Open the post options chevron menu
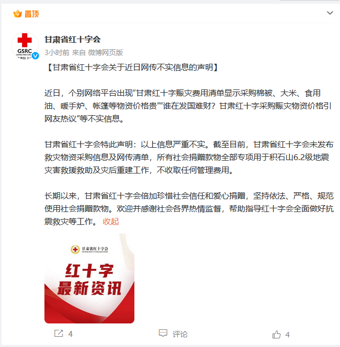The image size is (340, 347). pyautogui.click(x=330, y=13)
